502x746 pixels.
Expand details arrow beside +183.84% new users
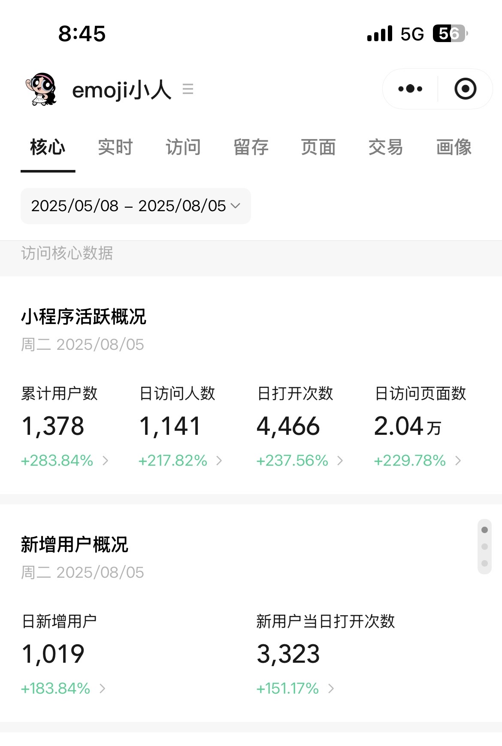pyautogui.click(x=103, y=688)
